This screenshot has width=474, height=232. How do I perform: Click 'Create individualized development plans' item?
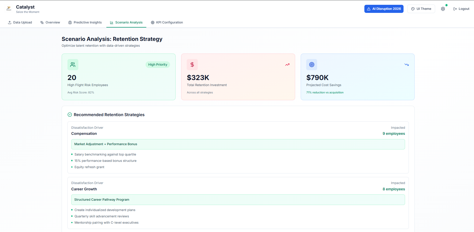click(x=105, y=210)
